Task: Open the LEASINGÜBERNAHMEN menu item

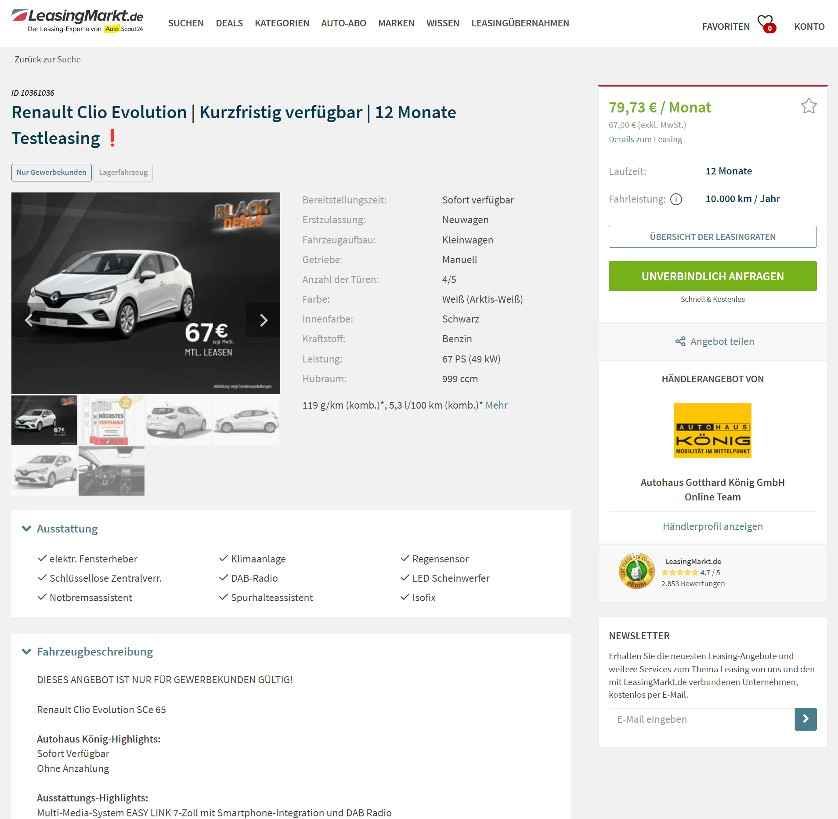Action: pyautogui.click(x=520, y=23)
